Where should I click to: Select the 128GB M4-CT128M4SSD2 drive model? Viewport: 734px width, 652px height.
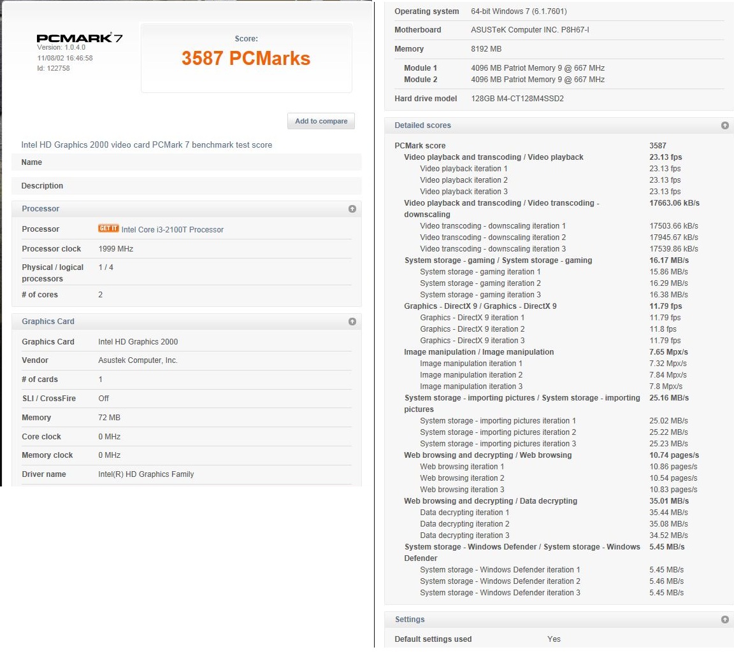tap(517, 99)
